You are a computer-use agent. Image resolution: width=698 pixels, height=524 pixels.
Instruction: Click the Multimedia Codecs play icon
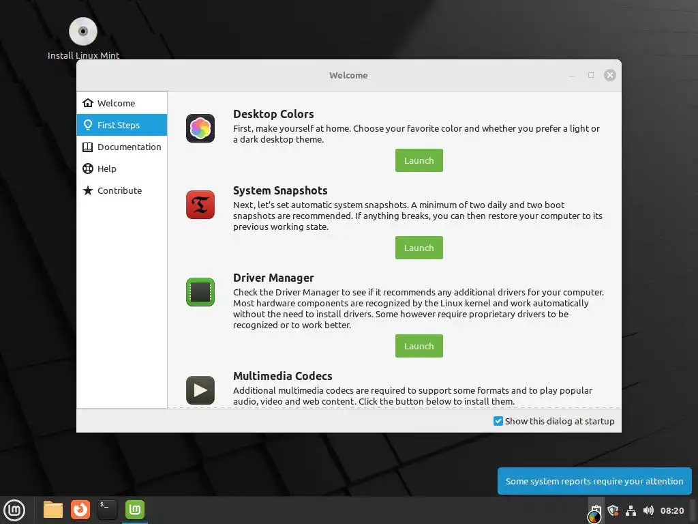pos(200,390)
